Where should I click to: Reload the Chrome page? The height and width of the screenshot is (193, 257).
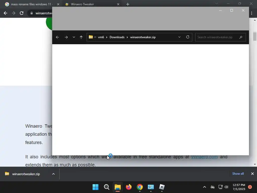(x=22, y=13)
